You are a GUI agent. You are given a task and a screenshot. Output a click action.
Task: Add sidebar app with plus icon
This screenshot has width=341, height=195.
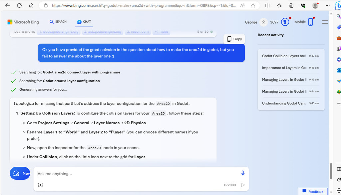339,104
